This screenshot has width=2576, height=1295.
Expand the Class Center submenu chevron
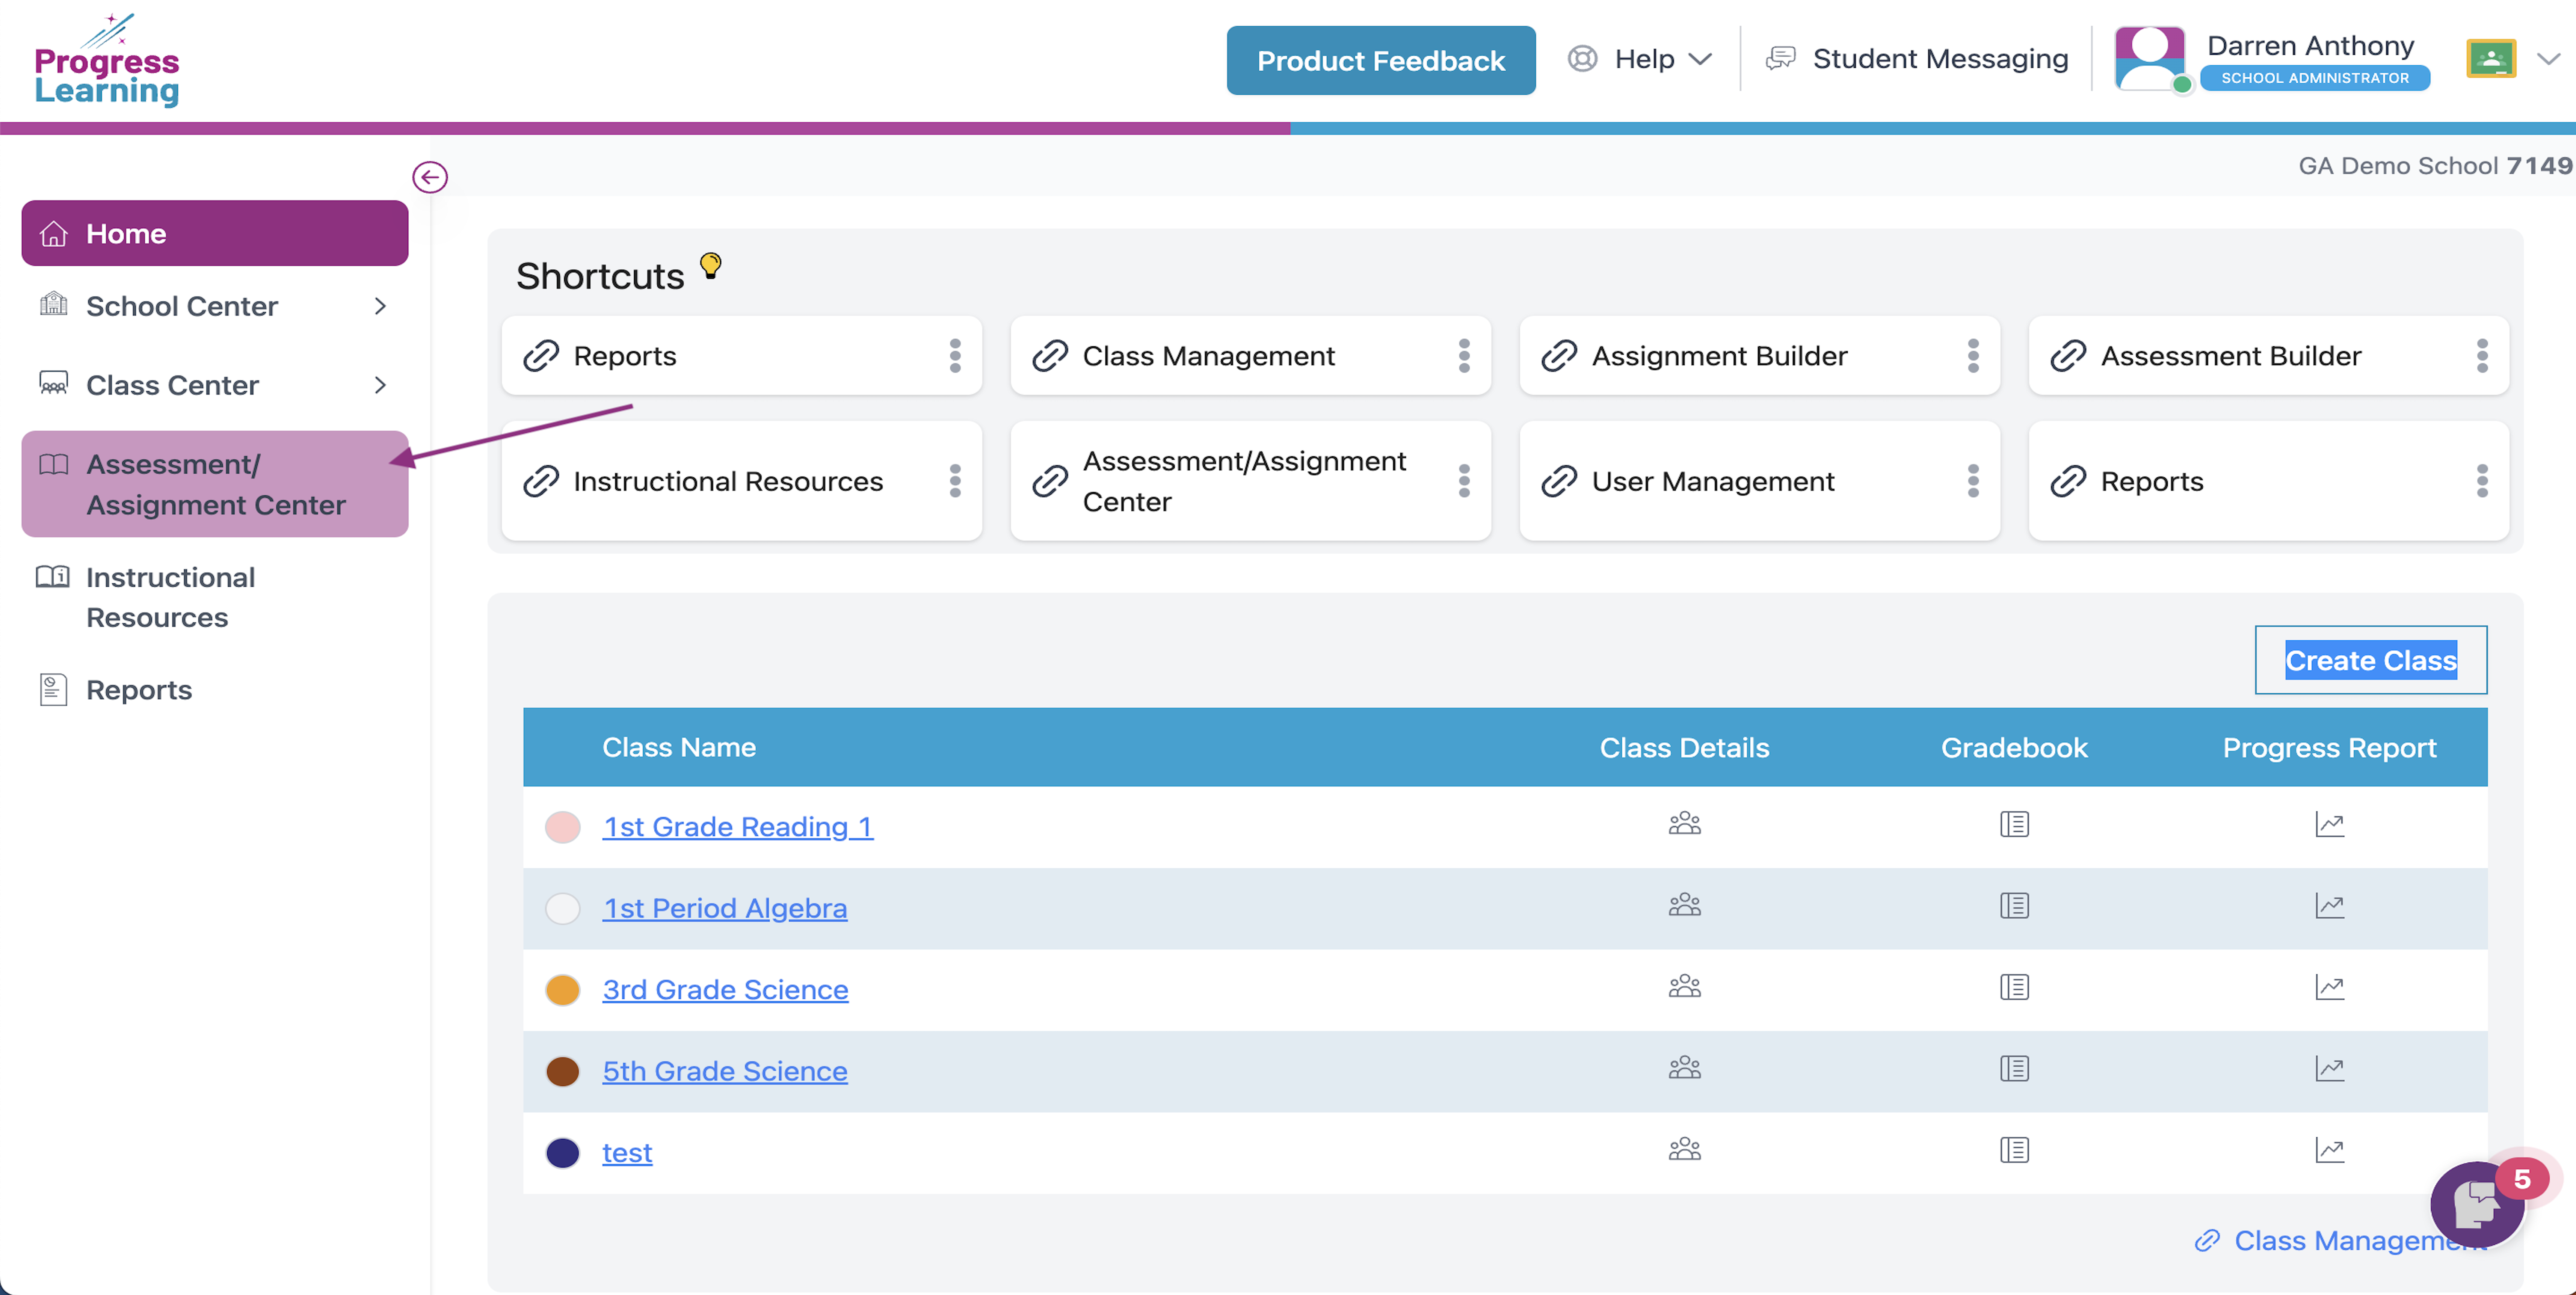[380, 385]
